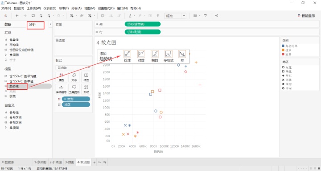The width and height of the screenshot is (321, 171).
Task: Open the clear sheet dropdown arrow
Action: 95,16
